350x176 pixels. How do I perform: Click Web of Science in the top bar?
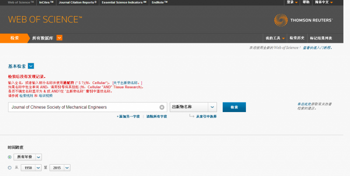pyautogui.click(x=21, y=3)
